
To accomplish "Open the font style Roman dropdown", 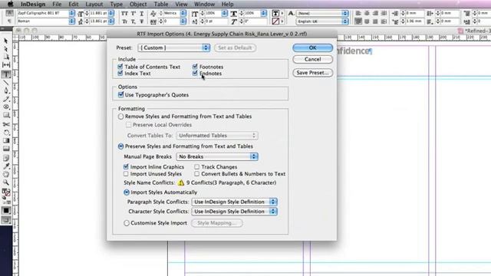I will 71,21.
